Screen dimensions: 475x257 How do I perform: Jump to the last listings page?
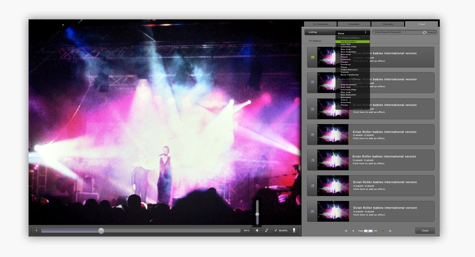(x=390, y=231)
